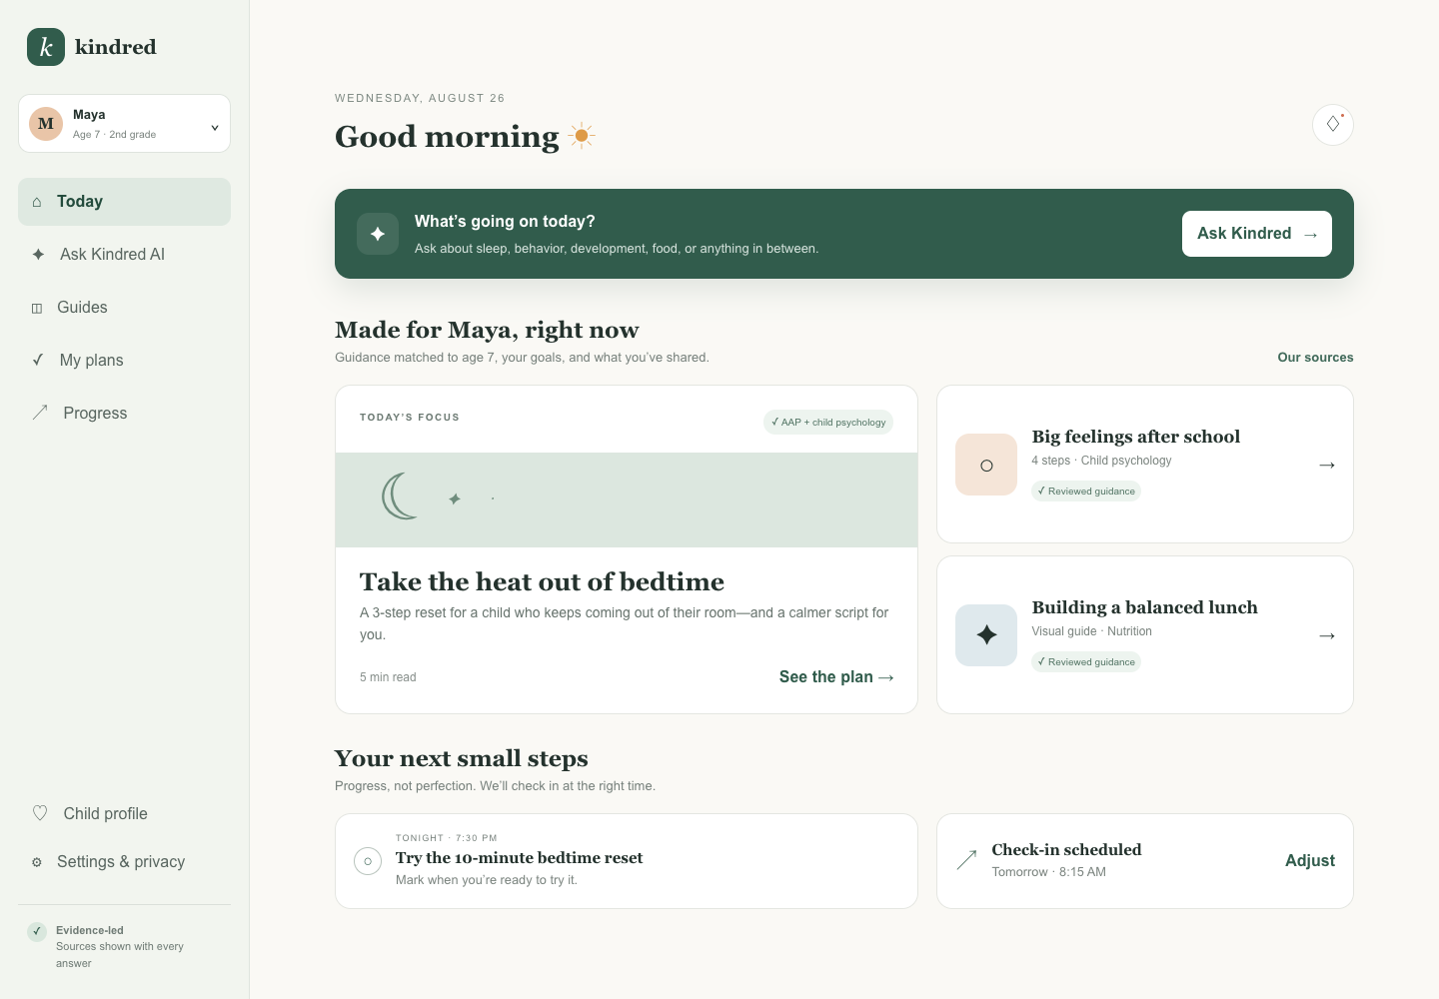Click the sparkle icon in the green banner
Image resolution: width=1439 pixels, height=999 pixels.
378,234
